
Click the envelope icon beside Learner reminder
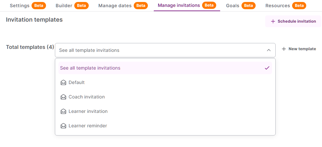pos(63,126)
